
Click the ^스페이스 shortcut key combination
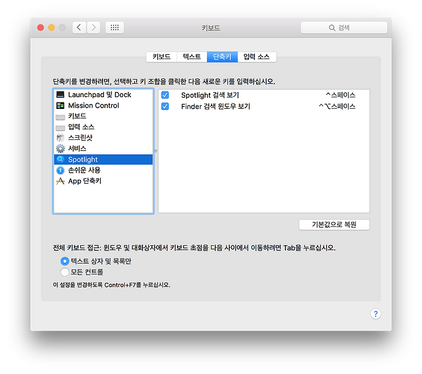341,95
